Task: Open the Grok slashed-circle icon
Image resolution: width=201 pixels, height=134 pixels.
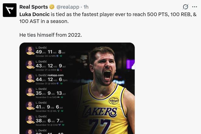Action: tap(185, 7)
